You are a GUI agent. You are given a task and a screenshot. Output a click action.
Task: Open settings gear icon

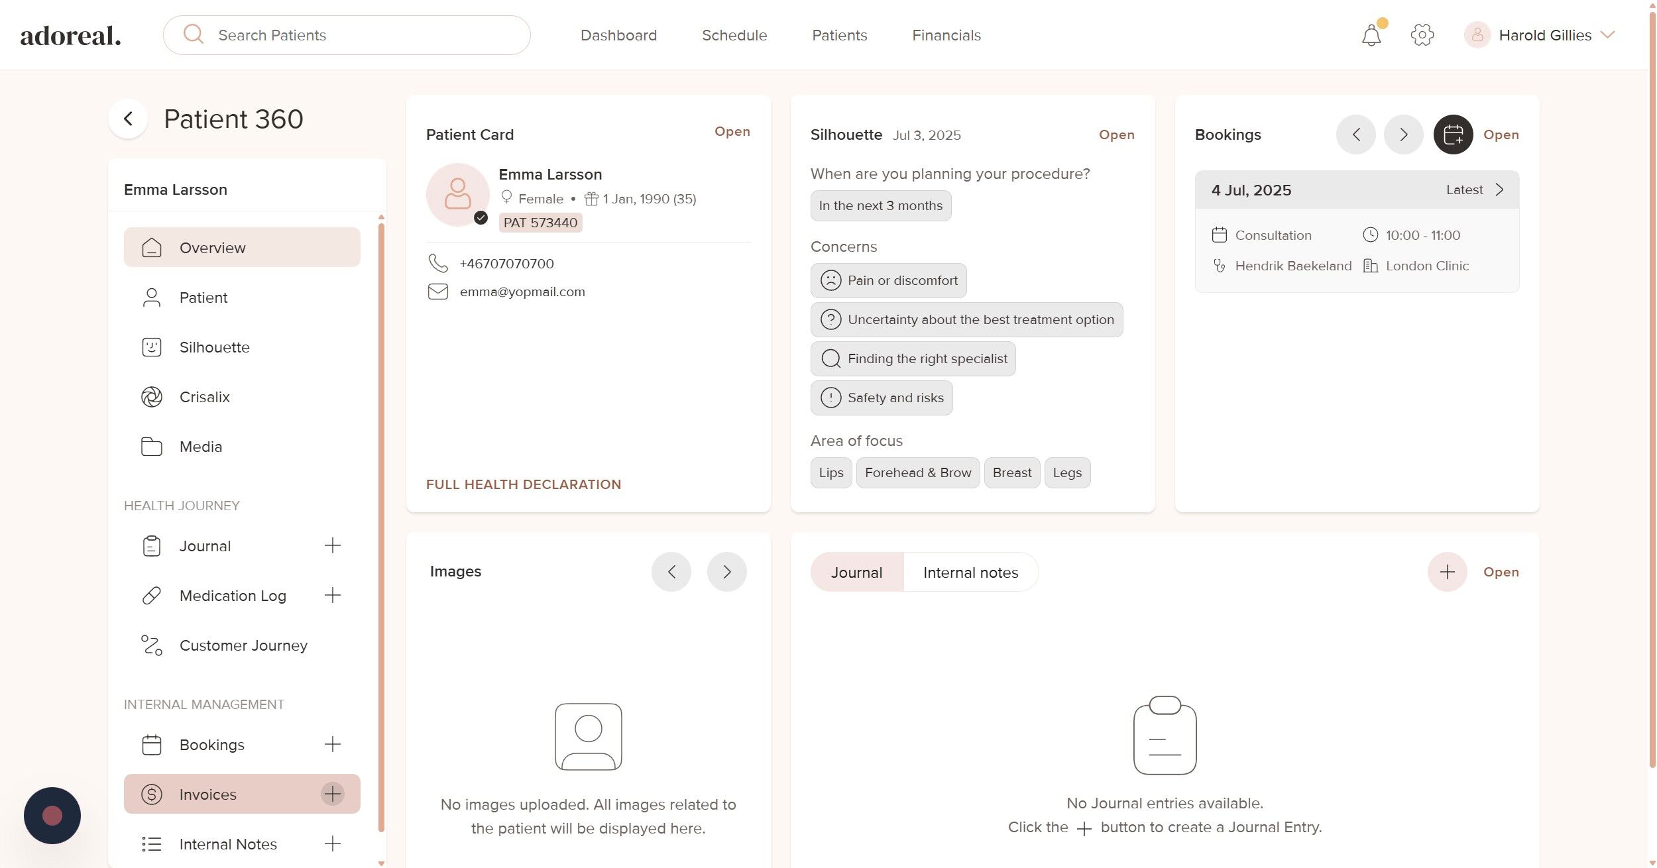coord(1422,35)
